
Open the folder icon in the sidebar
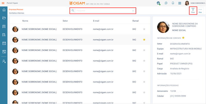[x=4, y=18]
